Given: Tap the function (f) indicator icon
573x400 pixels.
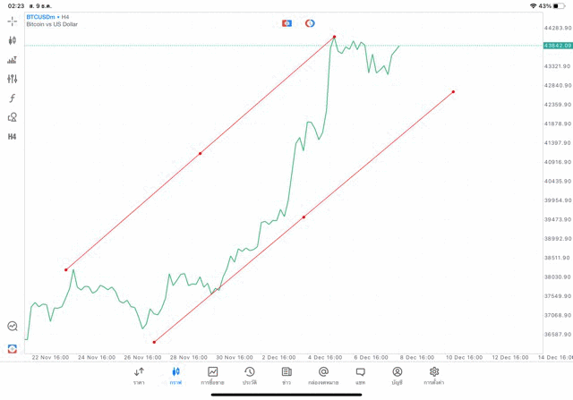Looking at the screenshot, I should point(13,98).
